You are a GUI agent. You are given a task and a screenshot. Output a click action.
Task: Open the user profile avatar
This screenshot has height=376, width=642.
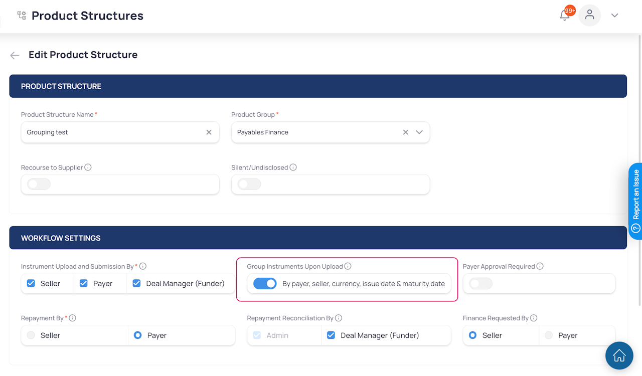pyautogui.click(x=589, y=15)
